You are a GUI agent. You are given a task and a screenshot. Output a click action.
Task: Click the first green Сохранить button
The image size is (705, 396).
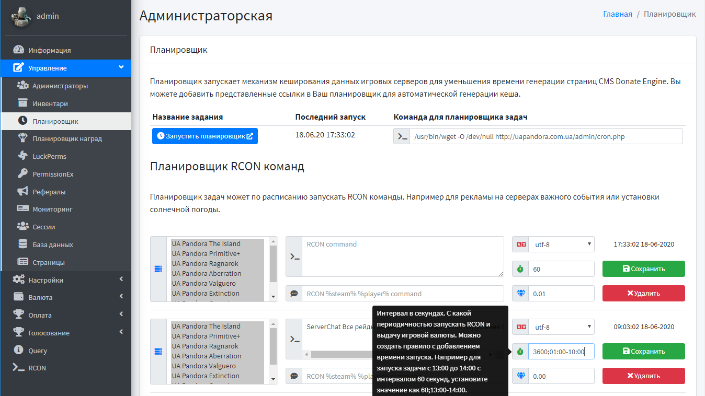(643, 269)
